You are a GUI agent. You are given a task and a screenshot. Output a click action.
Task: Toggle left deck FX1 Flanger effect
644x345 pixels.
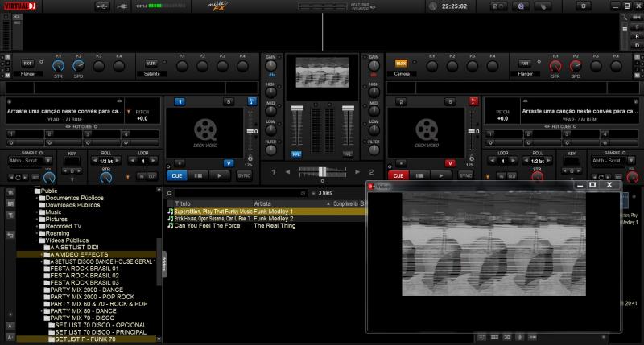tap(27, 64)
